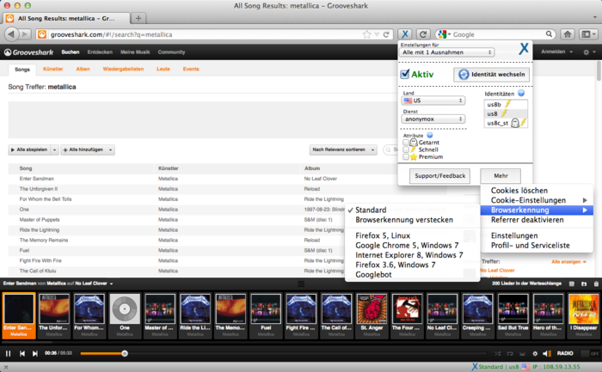Open player options gear icon
602x372 pixels.
(535, 354)
